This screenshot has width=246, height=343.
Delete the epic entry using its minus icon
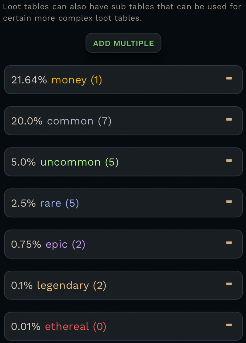pyautogui.click(x=229, y=243)
